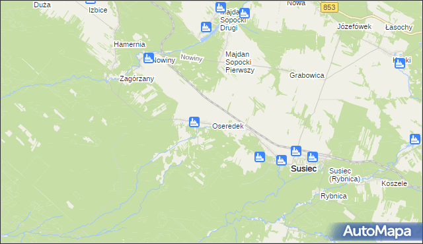Click the Rybnica village label
Viewport: 423px width, 244px height.
(x=334, y=196)
